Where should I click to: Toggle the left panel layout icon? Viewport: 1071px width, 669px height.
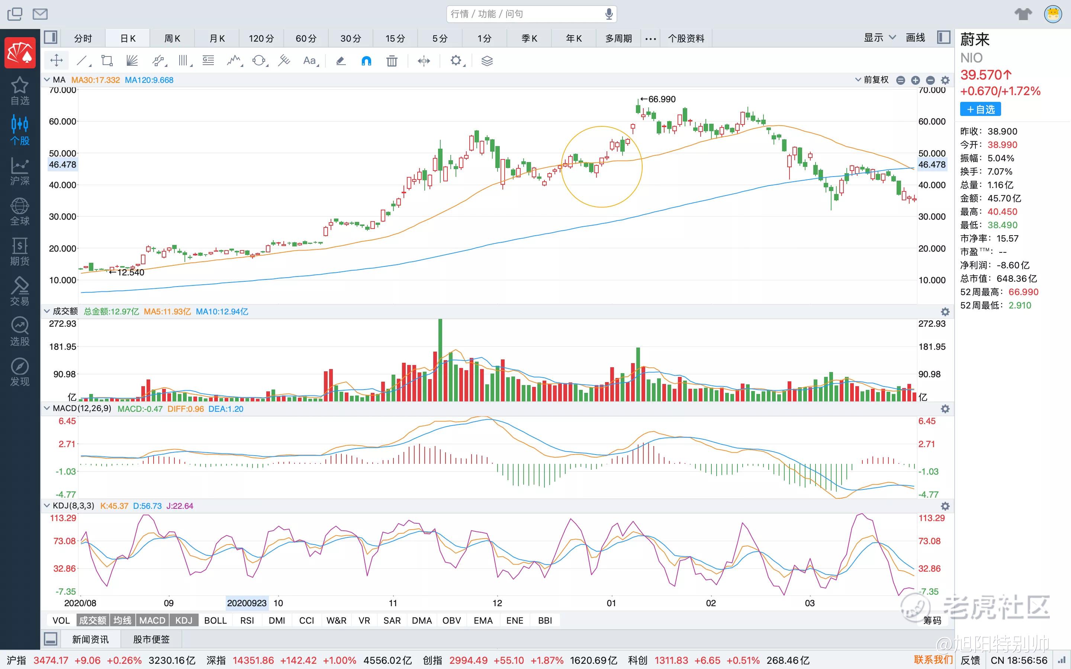tap(51, 37)
